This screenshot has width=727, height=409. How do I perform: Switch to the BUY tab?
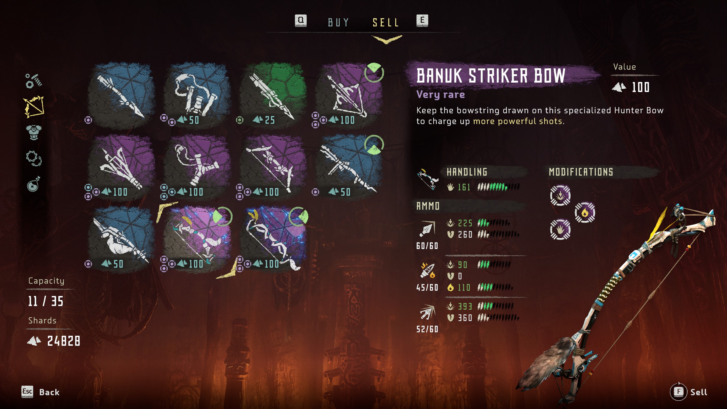tap(338, 22)
